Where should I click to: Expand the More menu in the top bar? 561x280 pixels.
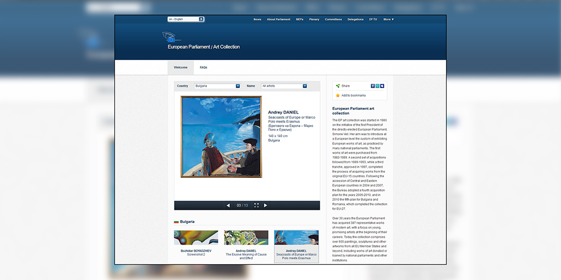388,19
